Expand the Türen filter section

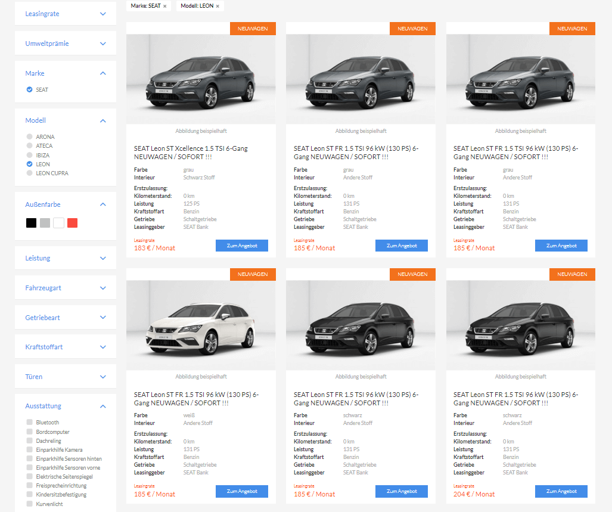pos(103,377)
